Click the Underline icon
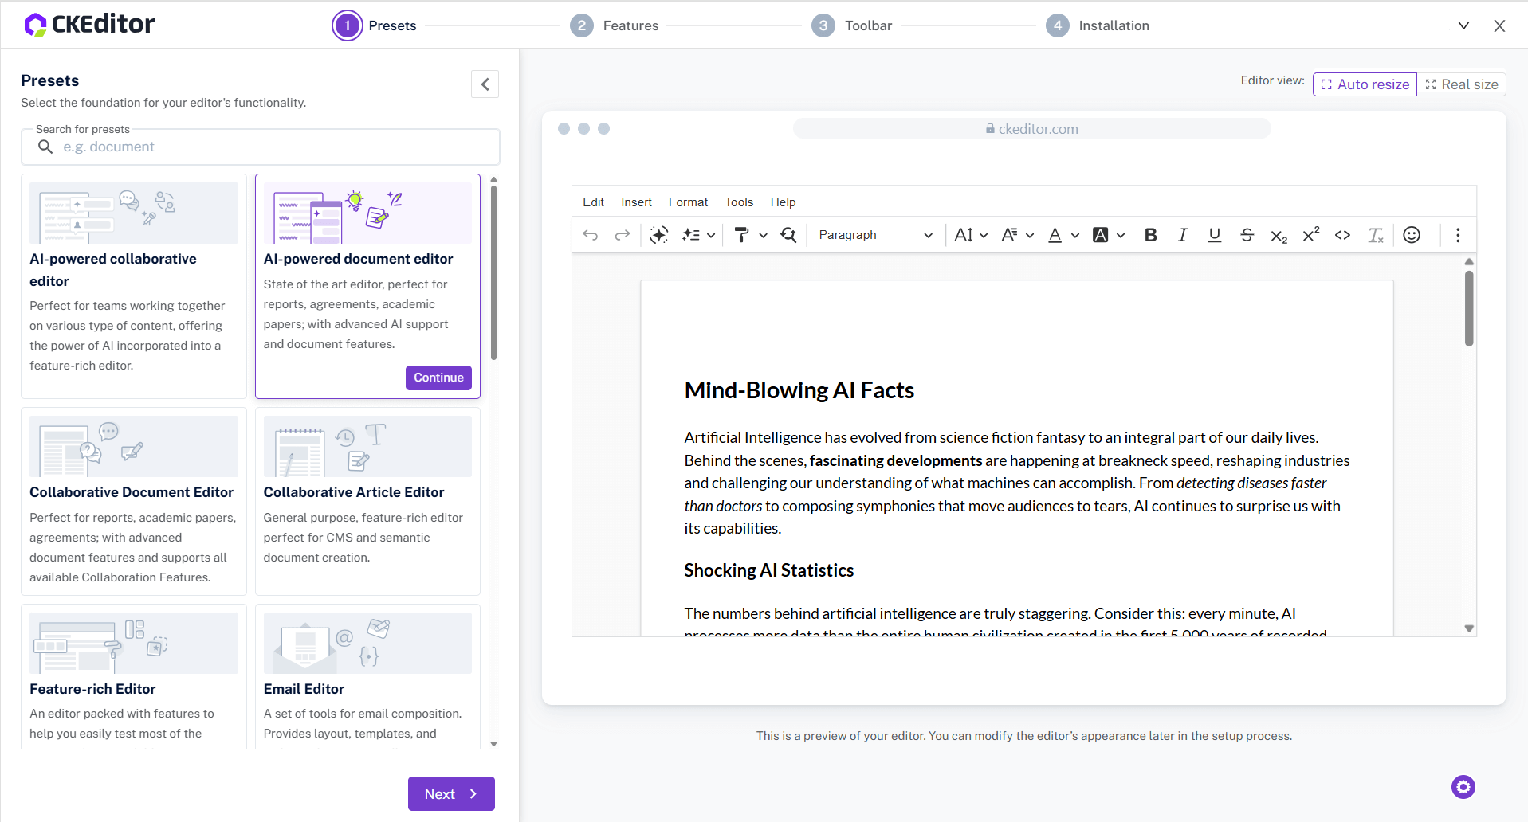 1214,235
